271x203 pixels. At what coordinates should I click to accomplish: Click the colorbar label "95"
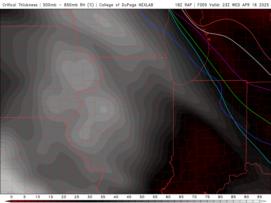click(x=259, y=197)
